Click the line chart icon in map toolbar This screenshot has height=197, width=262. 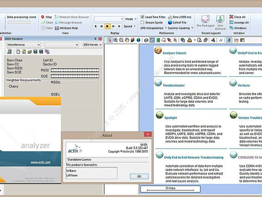click(x=236, y=40)
